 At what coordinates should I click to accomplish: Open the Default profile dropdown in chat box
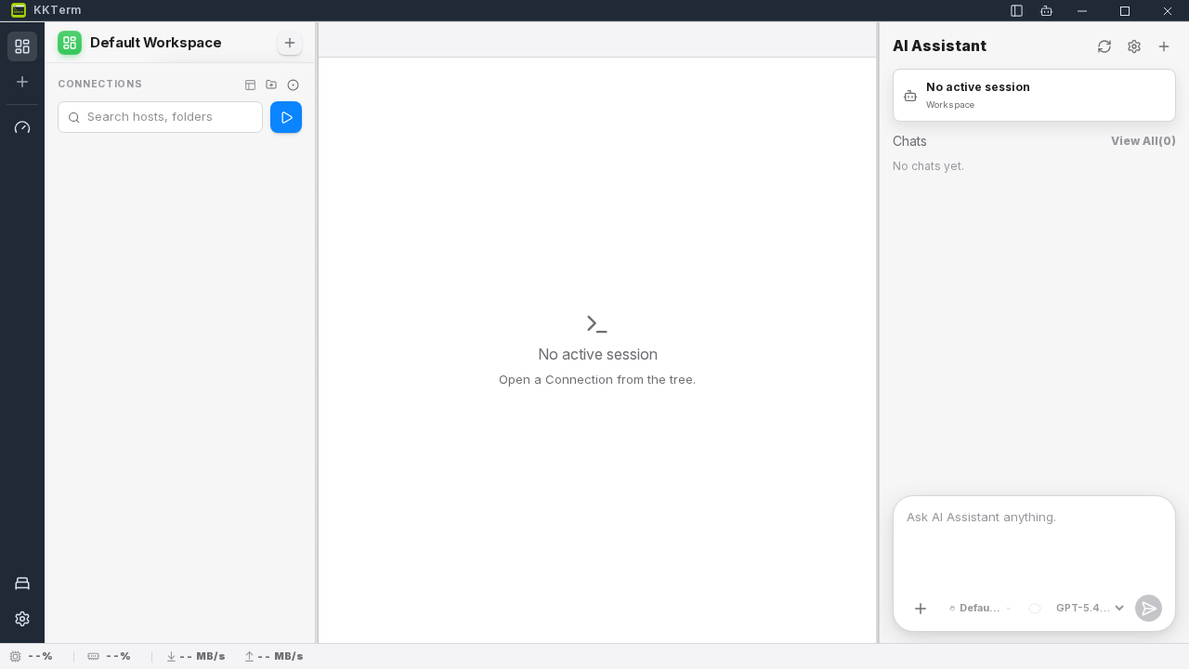click(980, 609)
